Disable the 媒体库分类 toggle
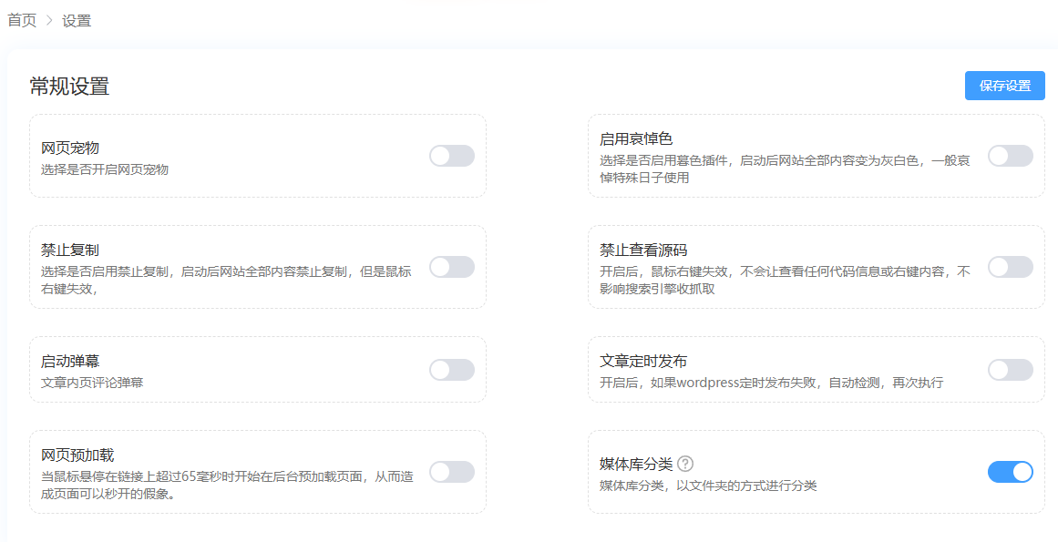 point(1011,472)
